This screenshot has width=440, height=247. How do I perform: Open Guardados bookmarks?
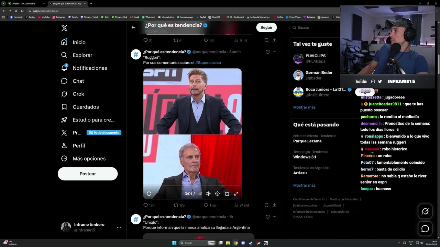[80, 107]
